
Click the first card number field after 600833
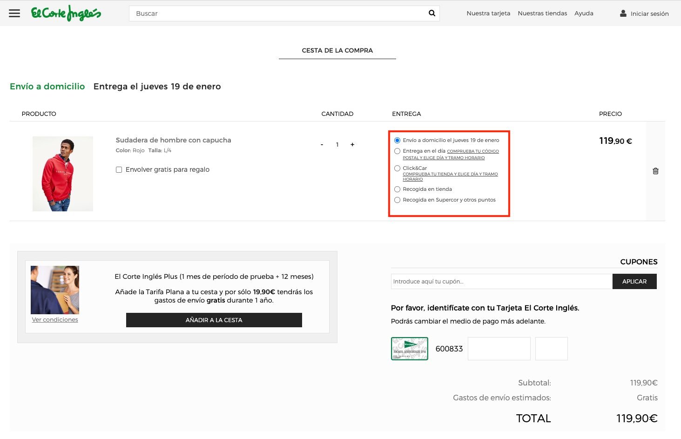coord(499,349)
